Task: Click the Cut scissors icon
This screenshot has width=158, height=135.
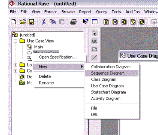Action: point(44,22)
